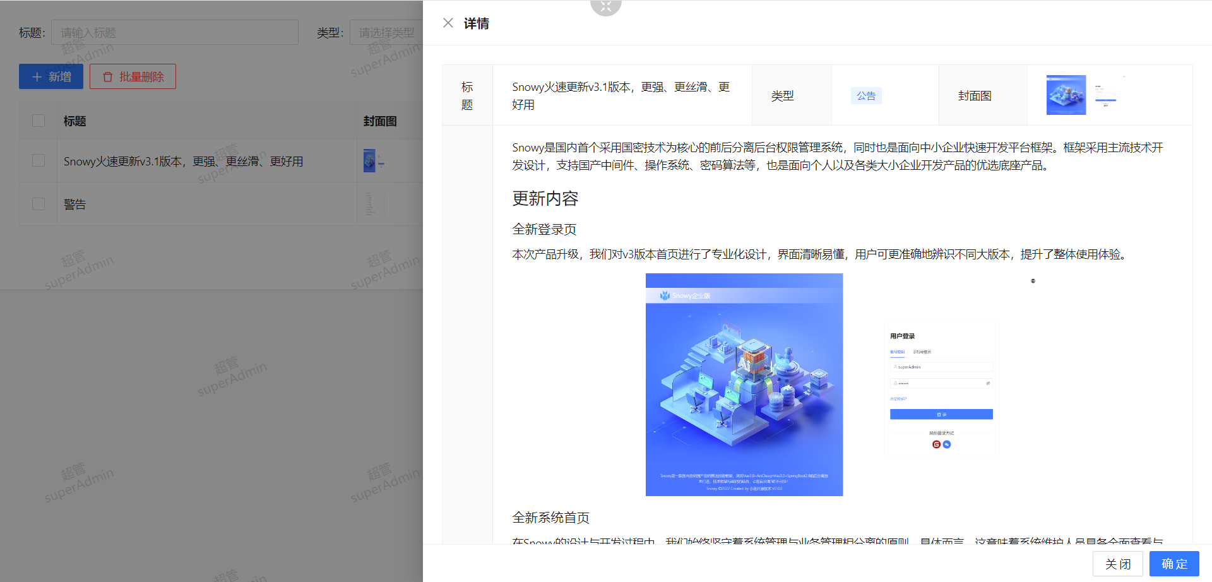The image size is (1212, 582).
Task: Confirm with the 确定 button
Action: [1174, 564]
